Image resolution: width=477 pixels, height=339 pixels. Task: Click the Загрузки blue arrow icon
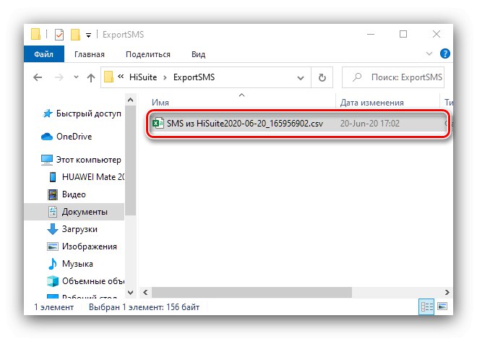53,229
